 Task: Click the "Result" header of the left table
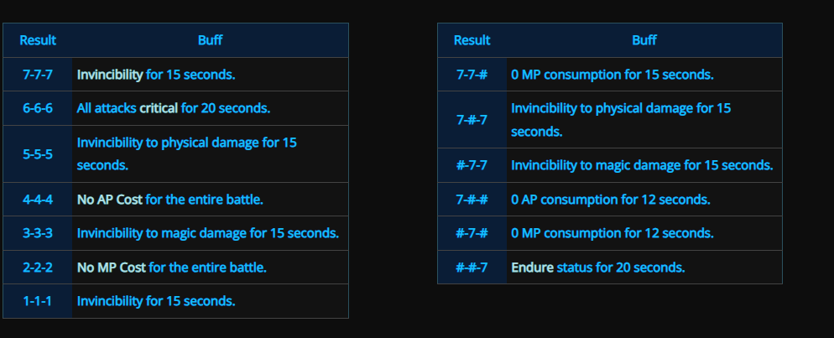tap(38, 40)
